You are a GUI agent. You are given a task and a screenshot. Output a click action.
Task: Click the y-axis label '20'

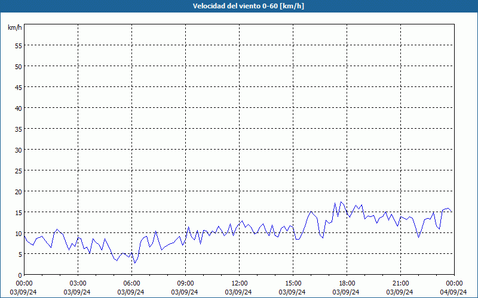19,192
